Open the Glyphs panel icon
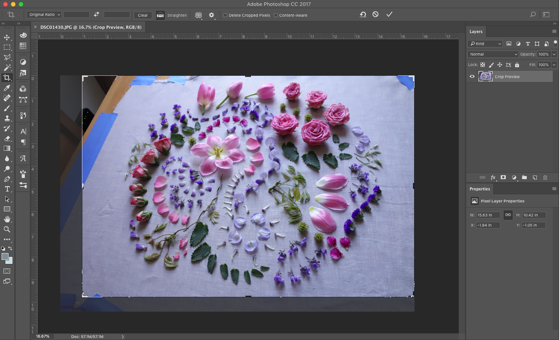Viewport: 559px width, 340px height. [x=23, y=158]
